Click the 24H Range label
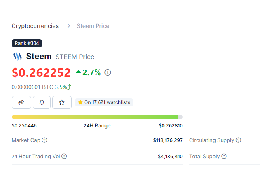Screen dimensions: 260x176 pyautogui.click(x=97, y=125)
